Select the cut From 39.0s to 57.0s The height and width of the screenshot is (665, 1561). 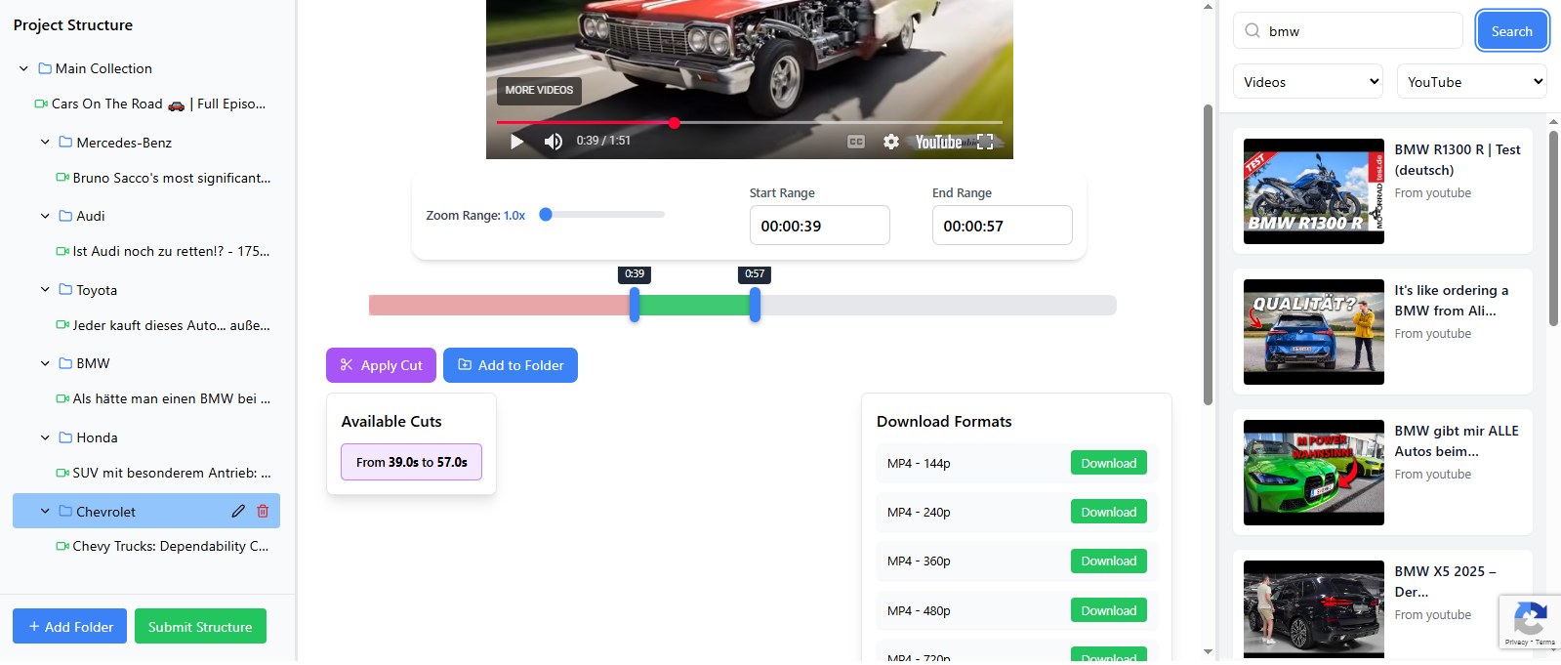coord(411,462)
